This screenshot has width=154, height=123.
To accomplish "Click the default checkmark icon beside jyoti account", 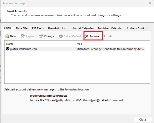I will point(7,49).
